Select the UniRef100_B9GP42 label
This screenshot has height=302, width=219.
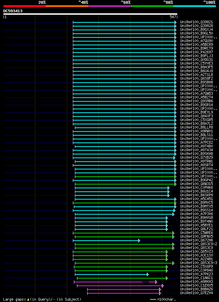pyautogui.click(x=196, y=180)
